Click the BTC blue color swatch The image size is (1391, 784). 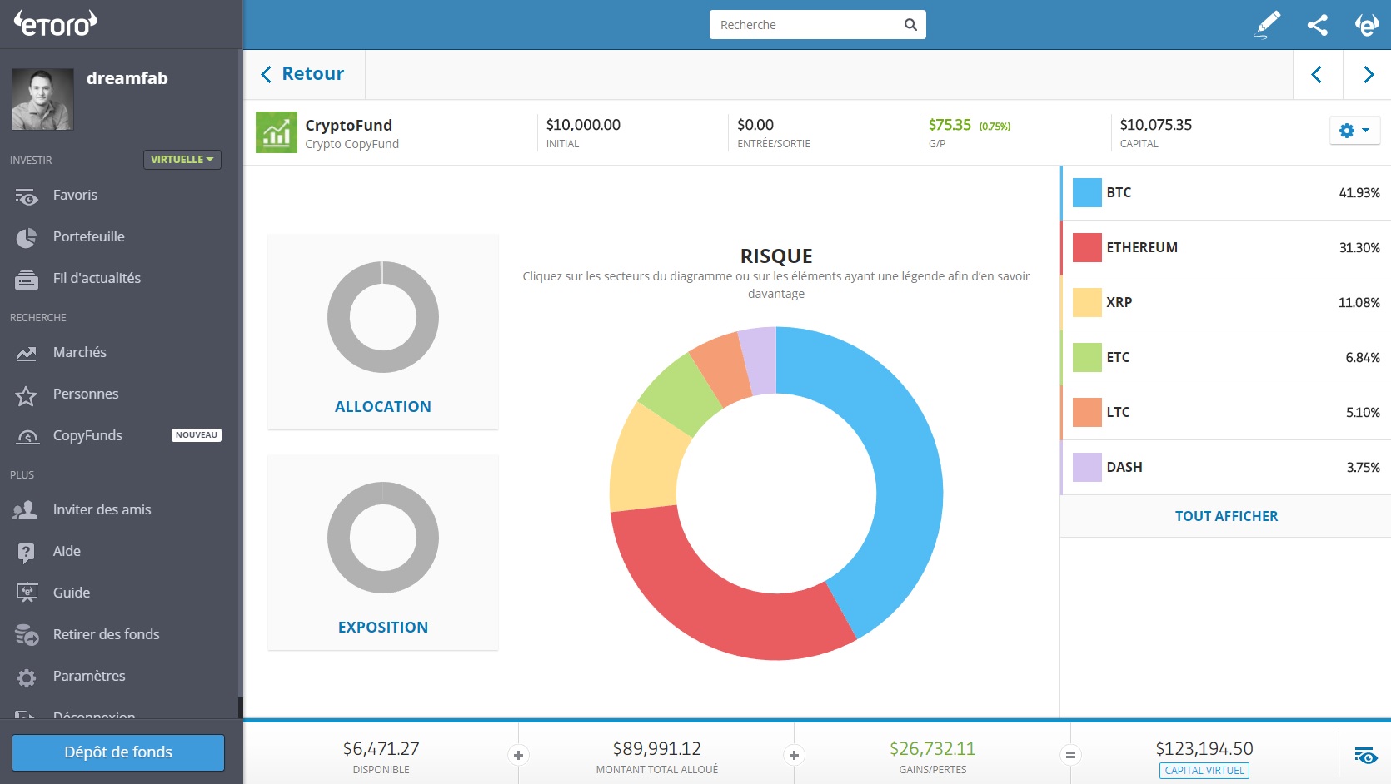[1087, 192]
